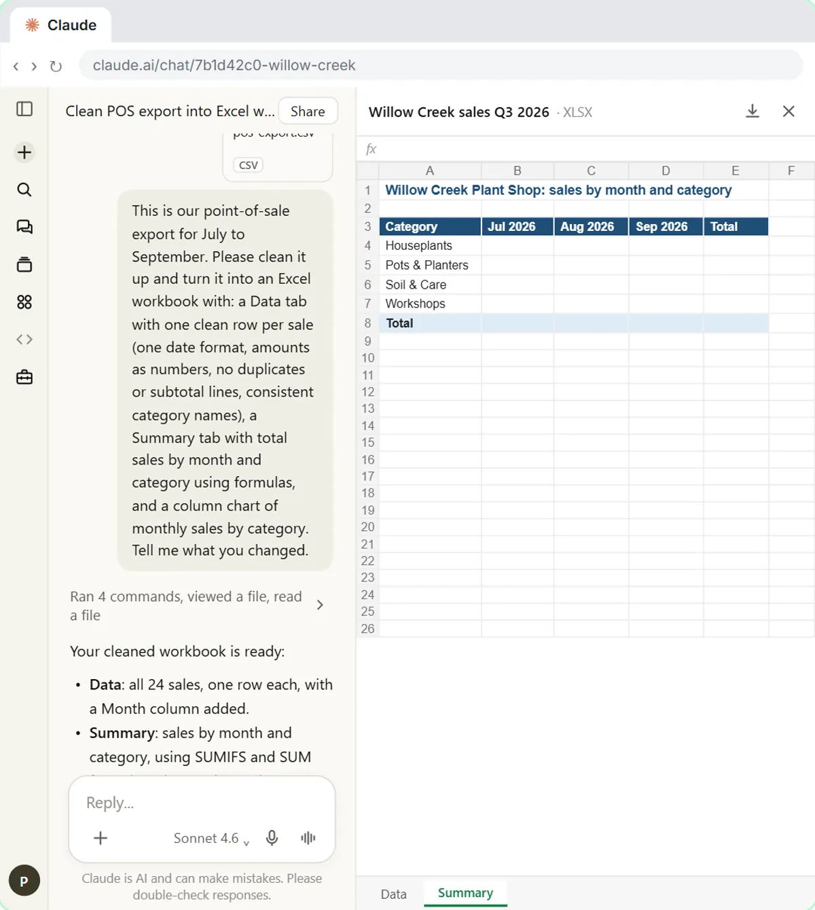Reload the page
Image resolution: width=815 pixels, height=910 pixels.
56,66
